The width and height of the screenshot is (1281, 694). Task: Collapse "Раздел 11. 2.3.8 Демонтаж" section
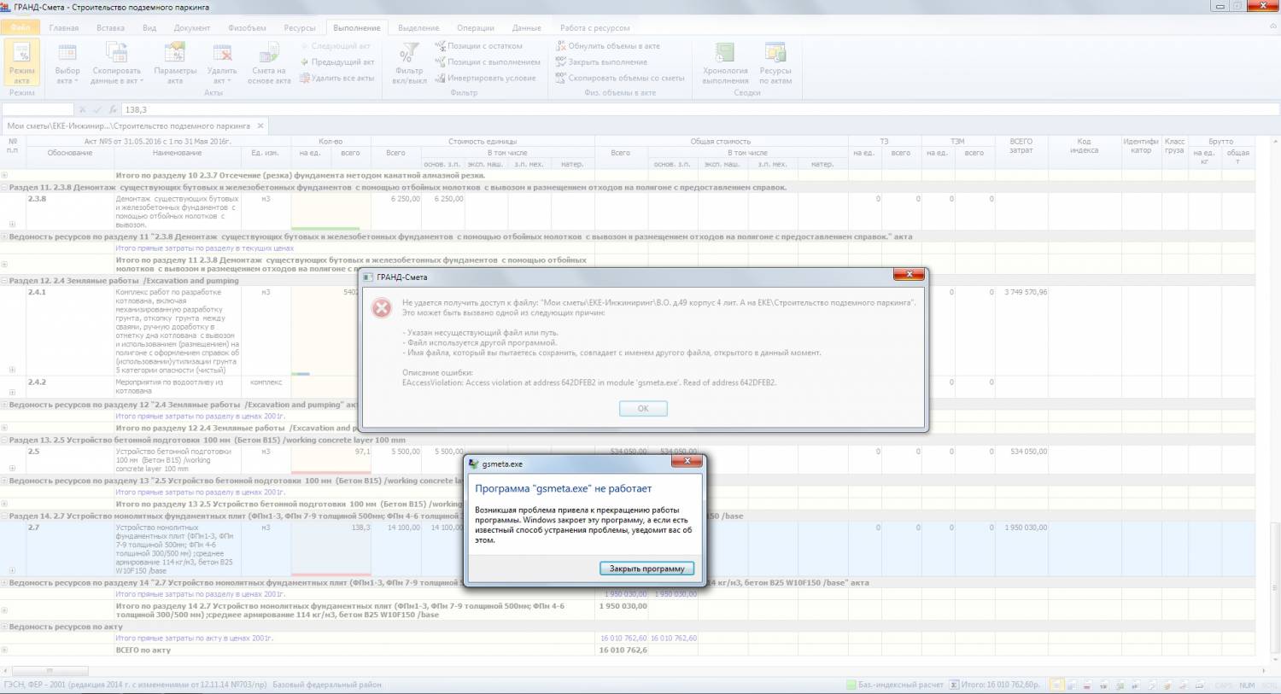click(4, 187)
